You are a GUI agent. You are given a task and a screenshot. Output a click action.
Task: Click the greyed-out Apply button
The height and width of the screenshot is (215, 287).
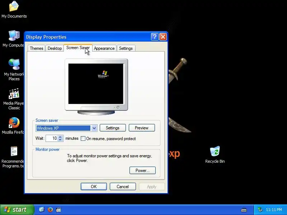tap(152, 186)
